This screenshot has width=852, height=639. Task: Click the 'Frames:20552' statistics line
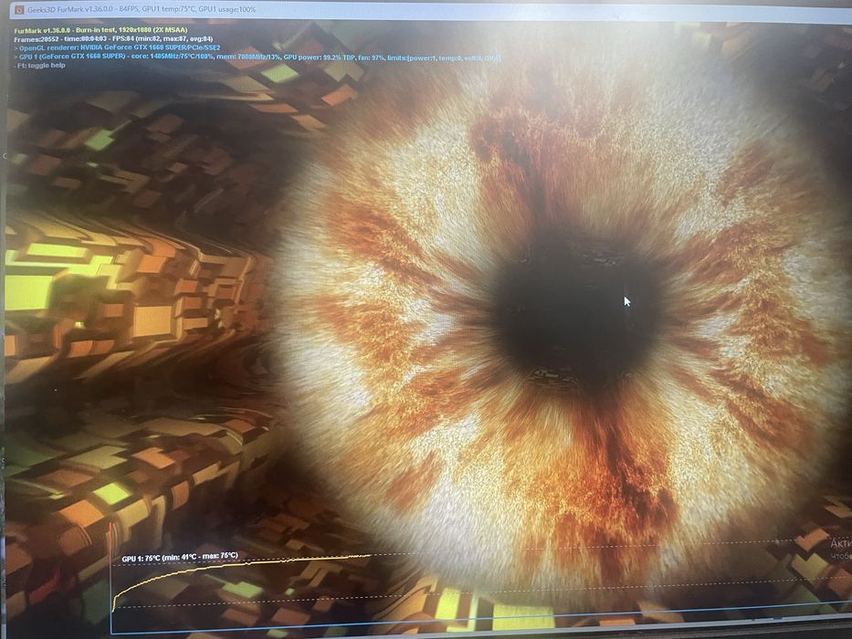coord(113,39)
